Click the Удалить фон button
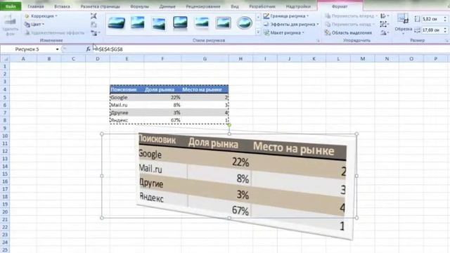Viewport: 450px width, 253px height. (x=10, y=25)
